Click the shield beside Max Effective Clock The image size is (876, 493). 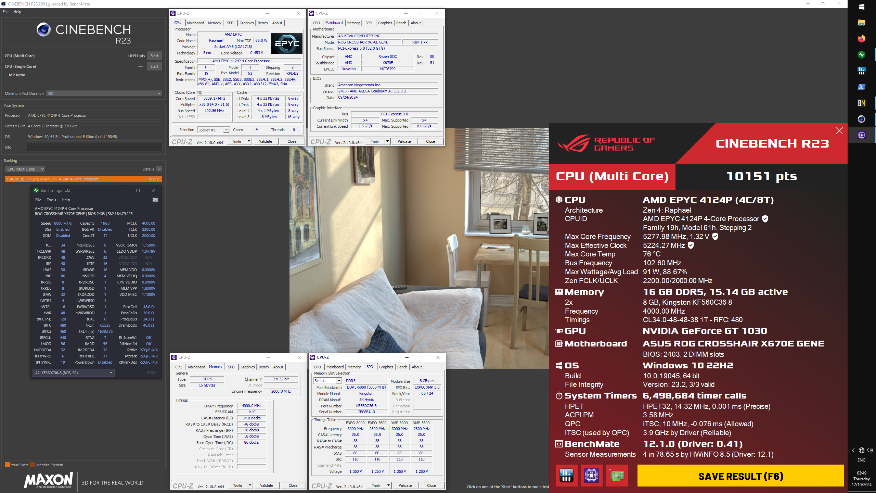[x=691, y=245]
